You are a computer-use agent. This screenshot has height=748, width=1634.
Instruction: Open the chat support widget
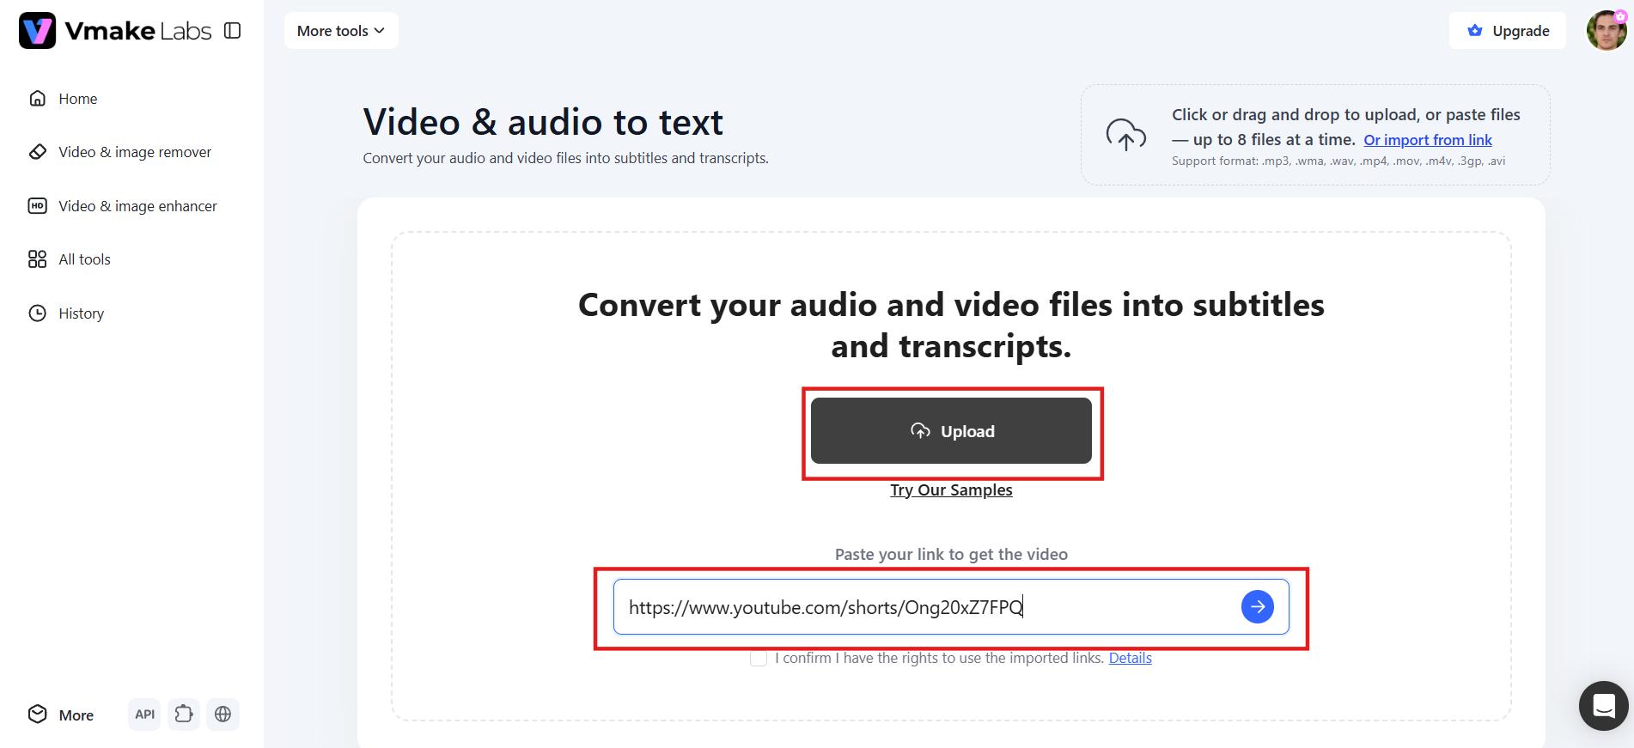click(1603, 706)
